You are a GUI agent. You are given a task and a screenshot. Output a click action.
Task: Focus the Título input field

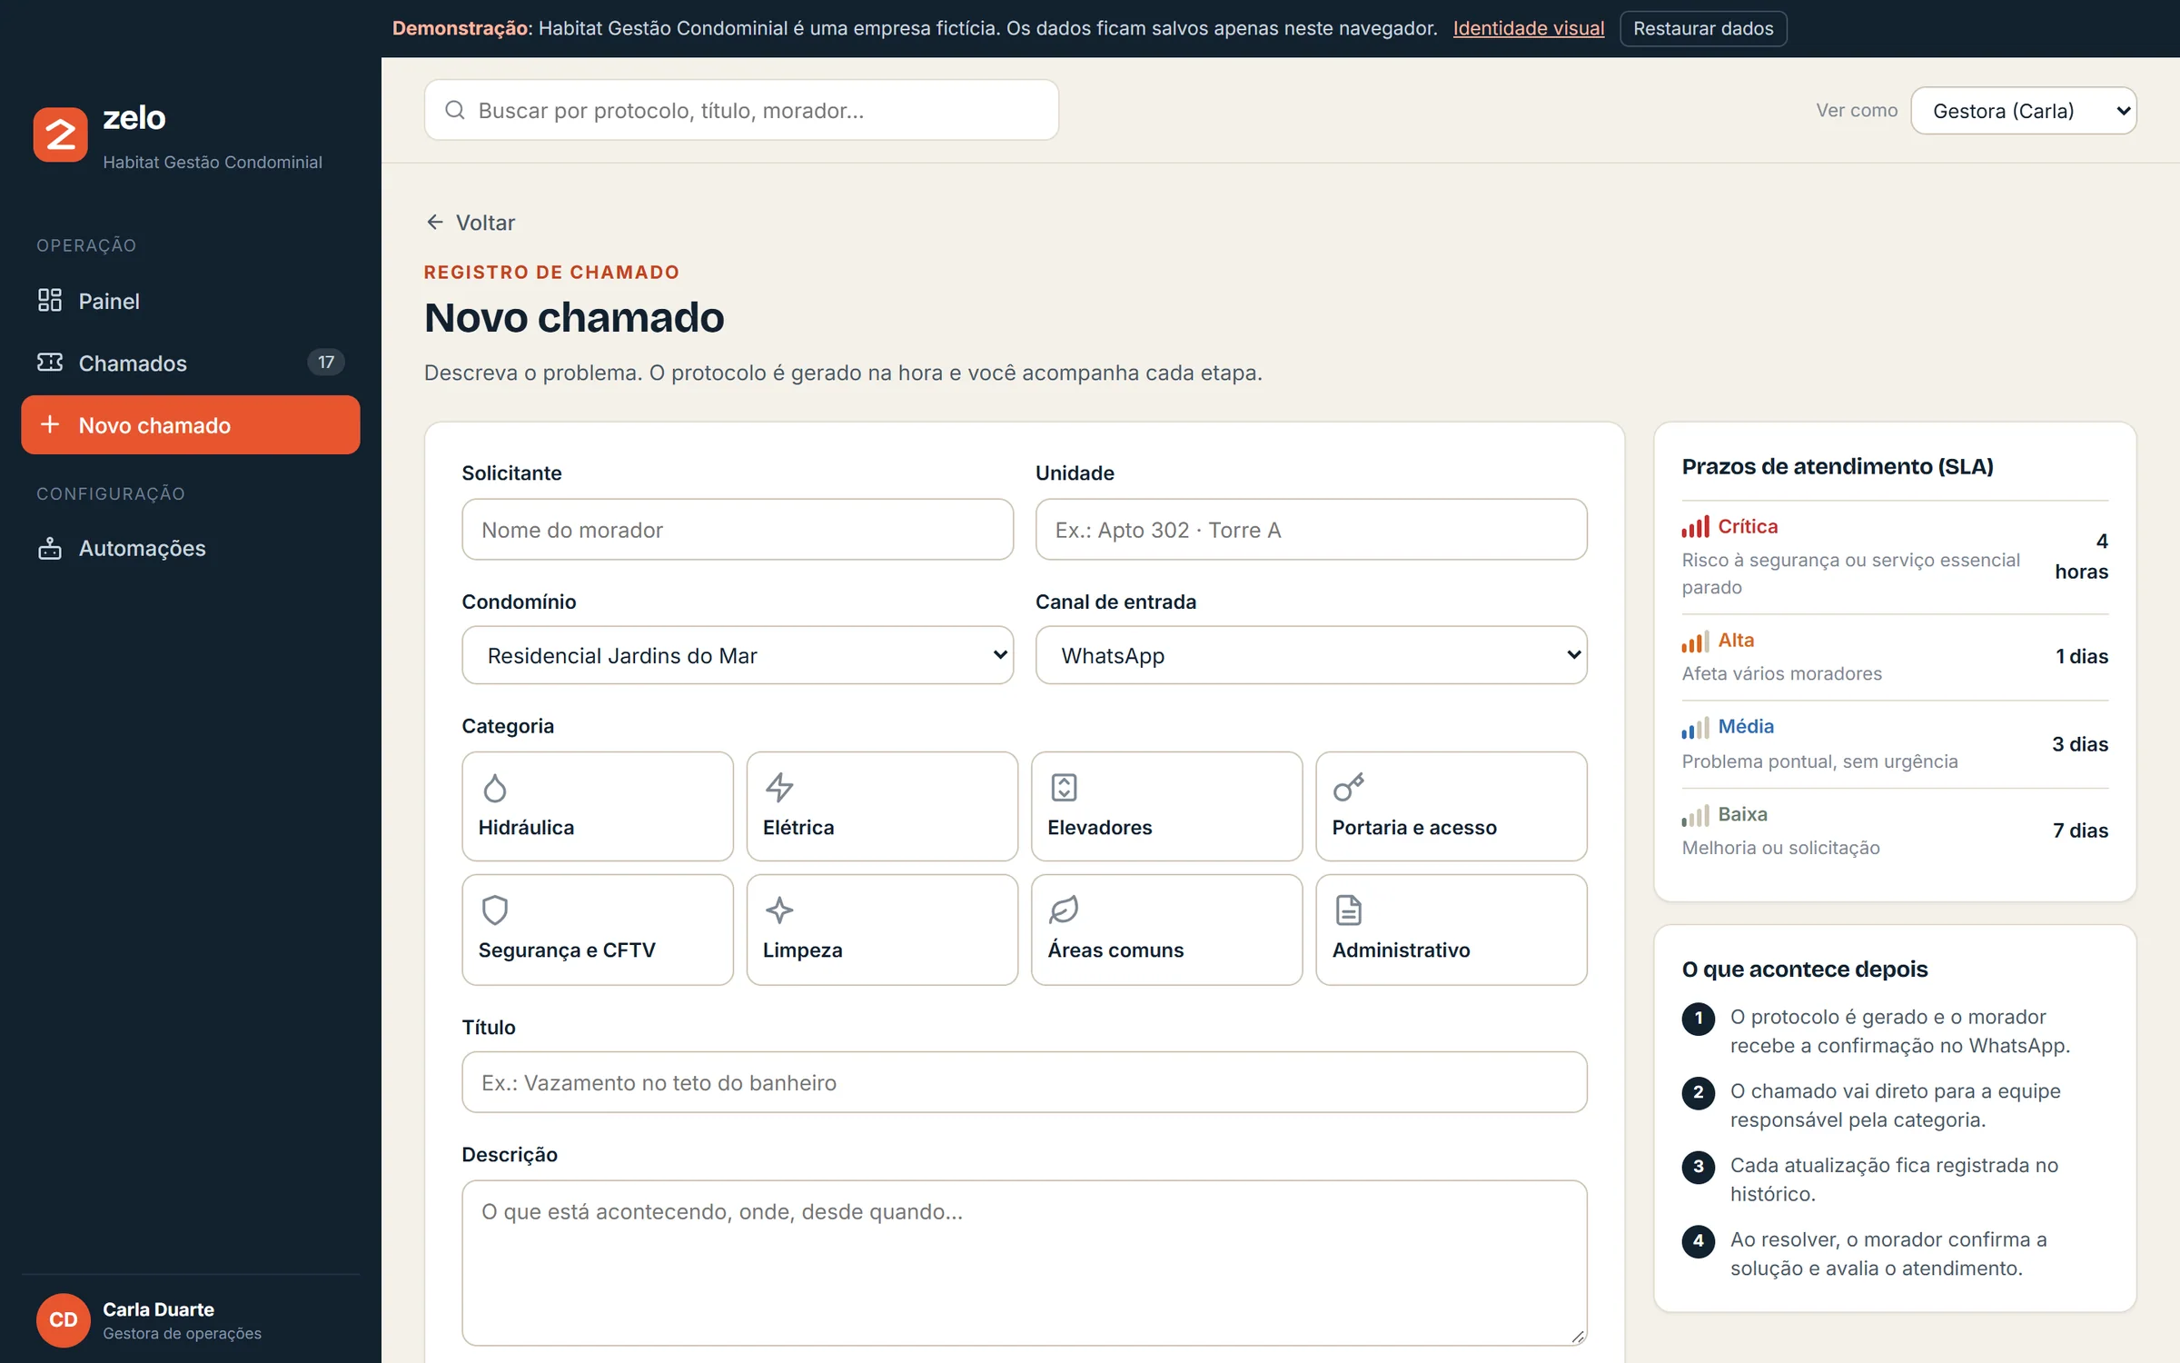coord(1025,1082)
